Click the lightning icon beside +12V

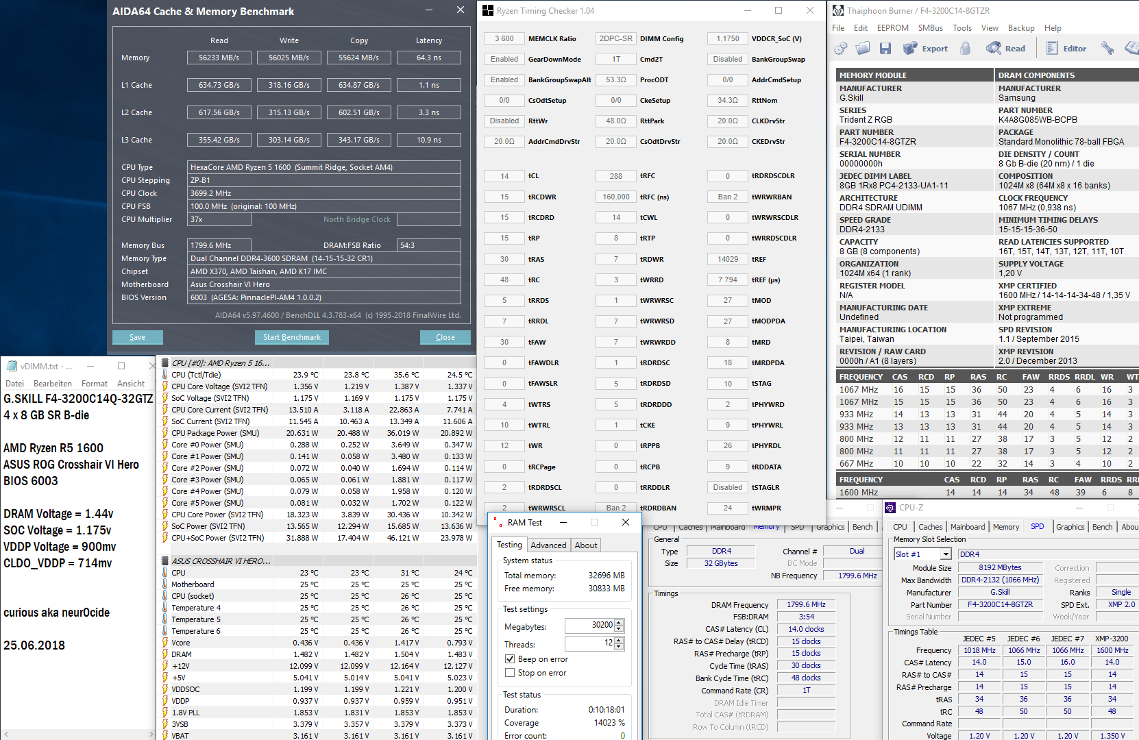pyautogui.click(x=165, y=666)
